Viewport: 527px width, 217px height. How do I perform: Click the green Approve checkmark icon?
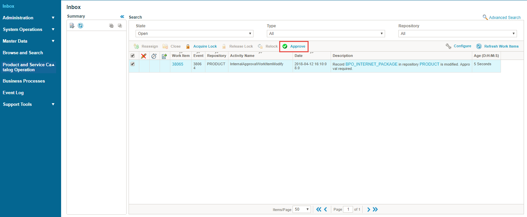click(x=285, y=46)
